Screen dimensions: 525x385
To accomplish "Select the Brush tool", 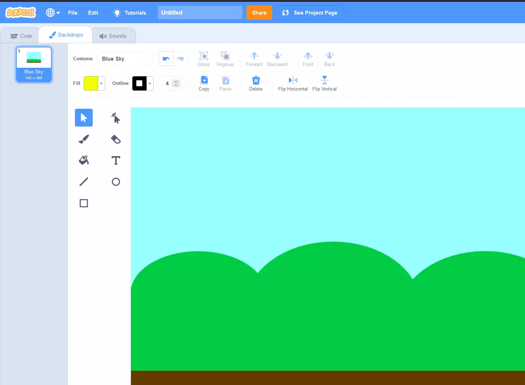I will [83, 139].
